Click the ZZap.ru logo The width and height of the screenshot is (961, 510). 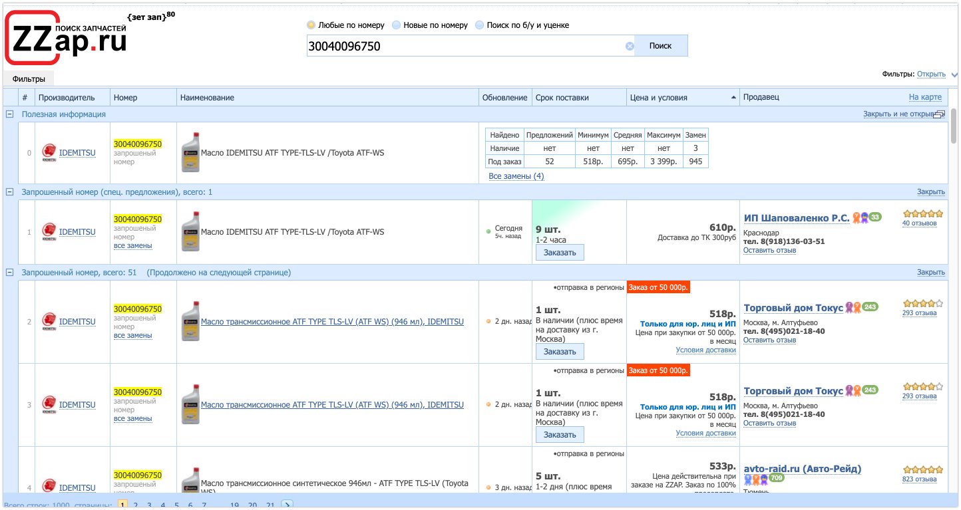67,37
